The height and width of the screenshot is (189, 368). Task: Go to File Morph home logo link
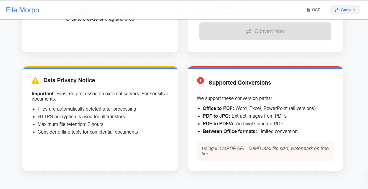pos(22,10)
